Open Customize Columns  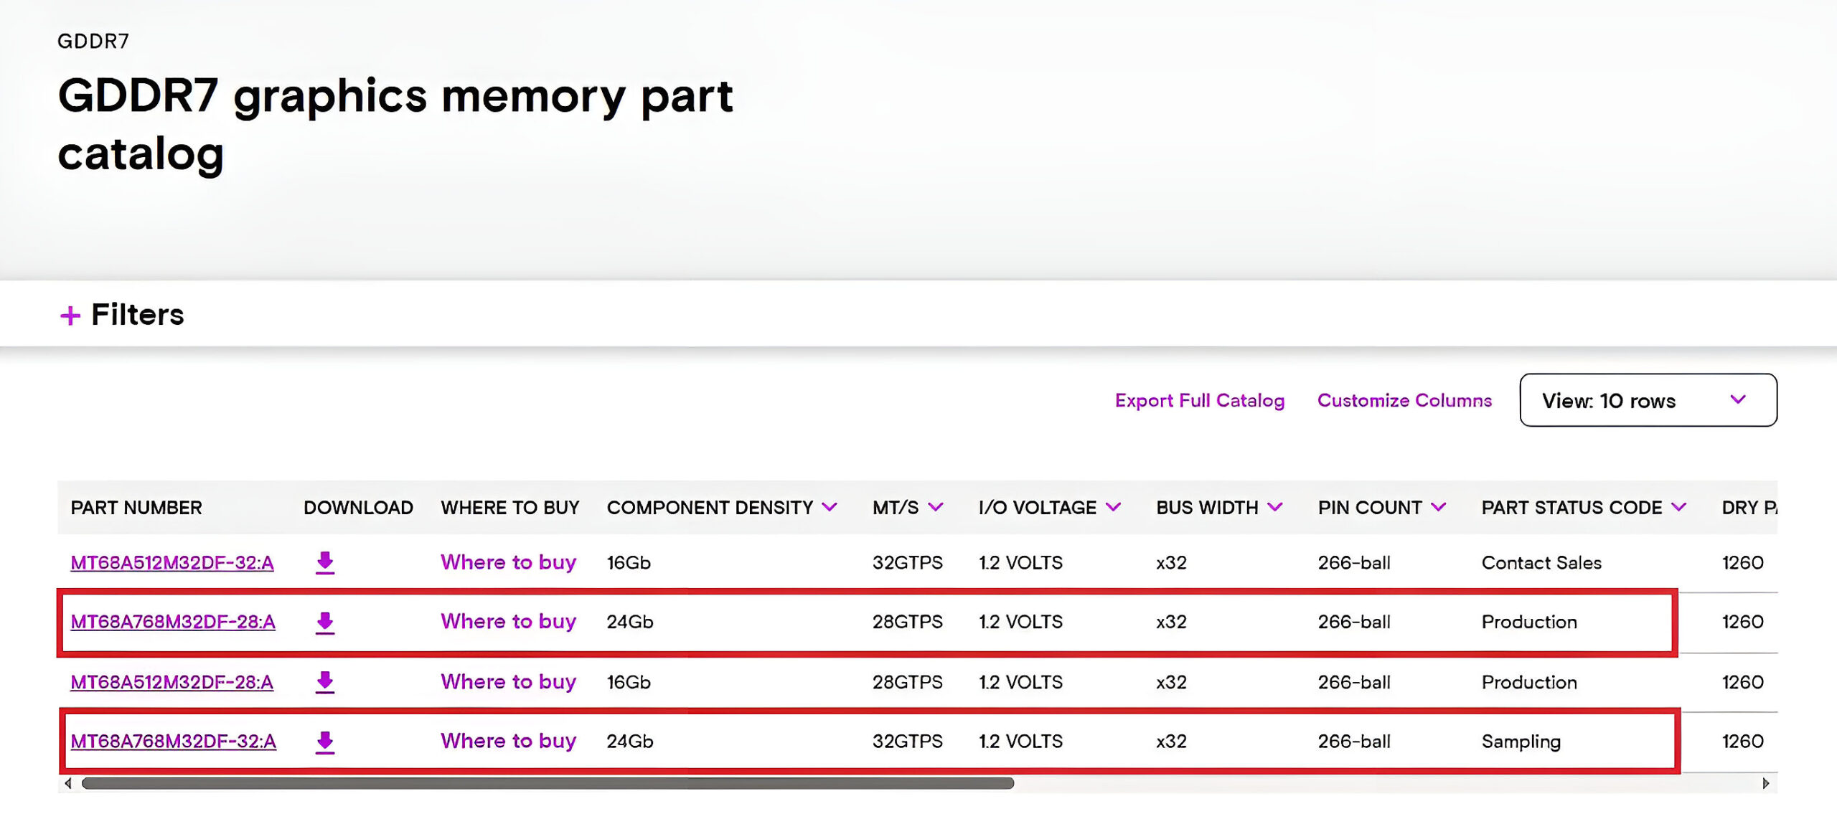point(1404,400)
